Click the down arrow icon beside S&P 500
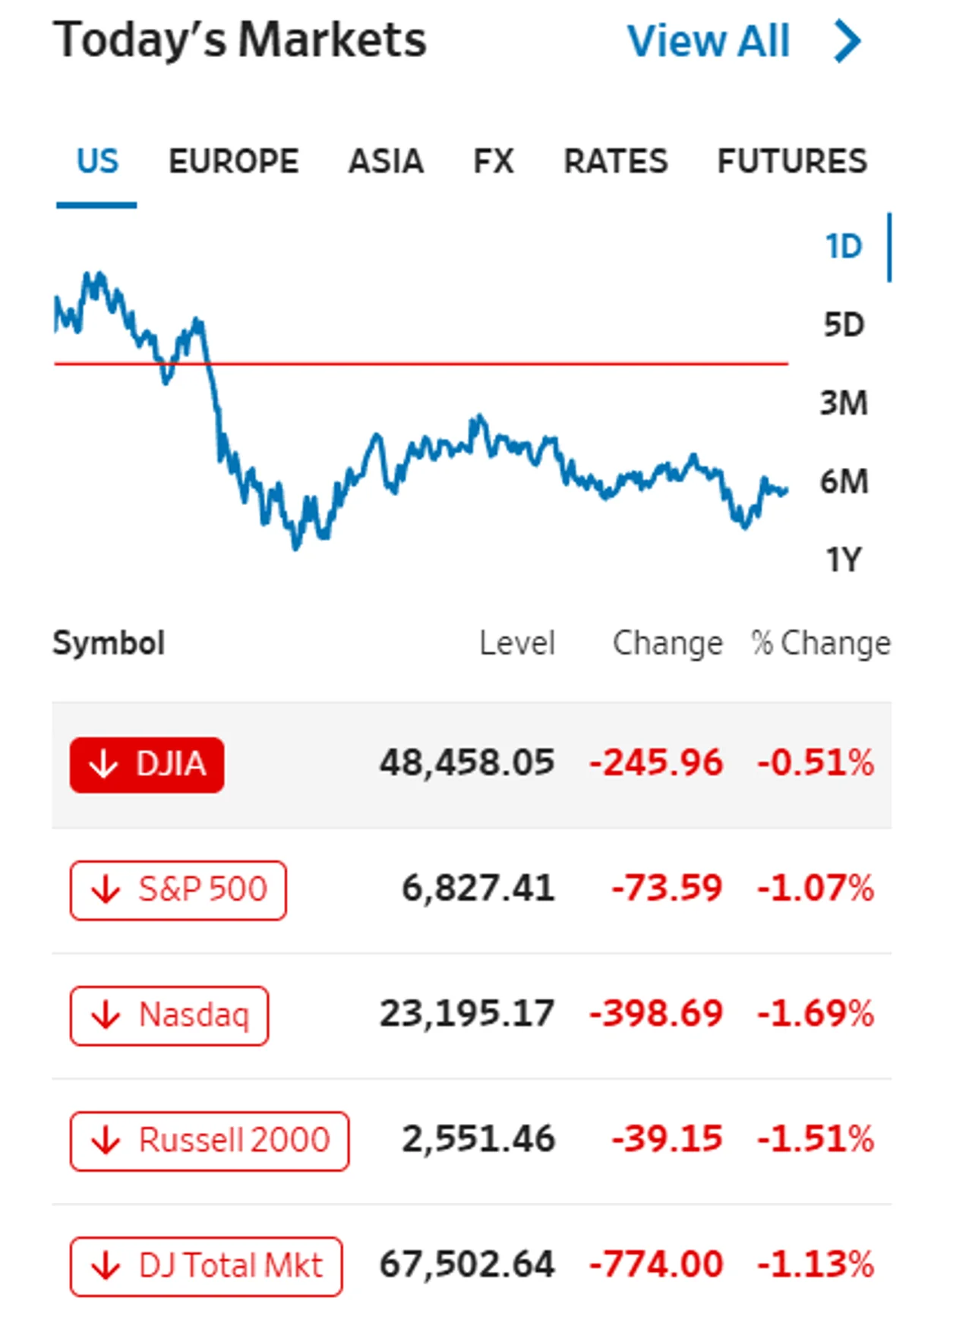This screenshot has width=972, height=1335. point(106,889)
